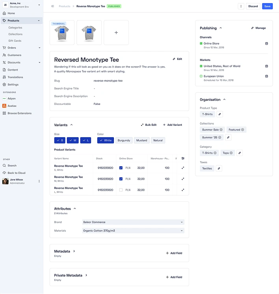Remove the Tops category tag

tap(231, 153)
